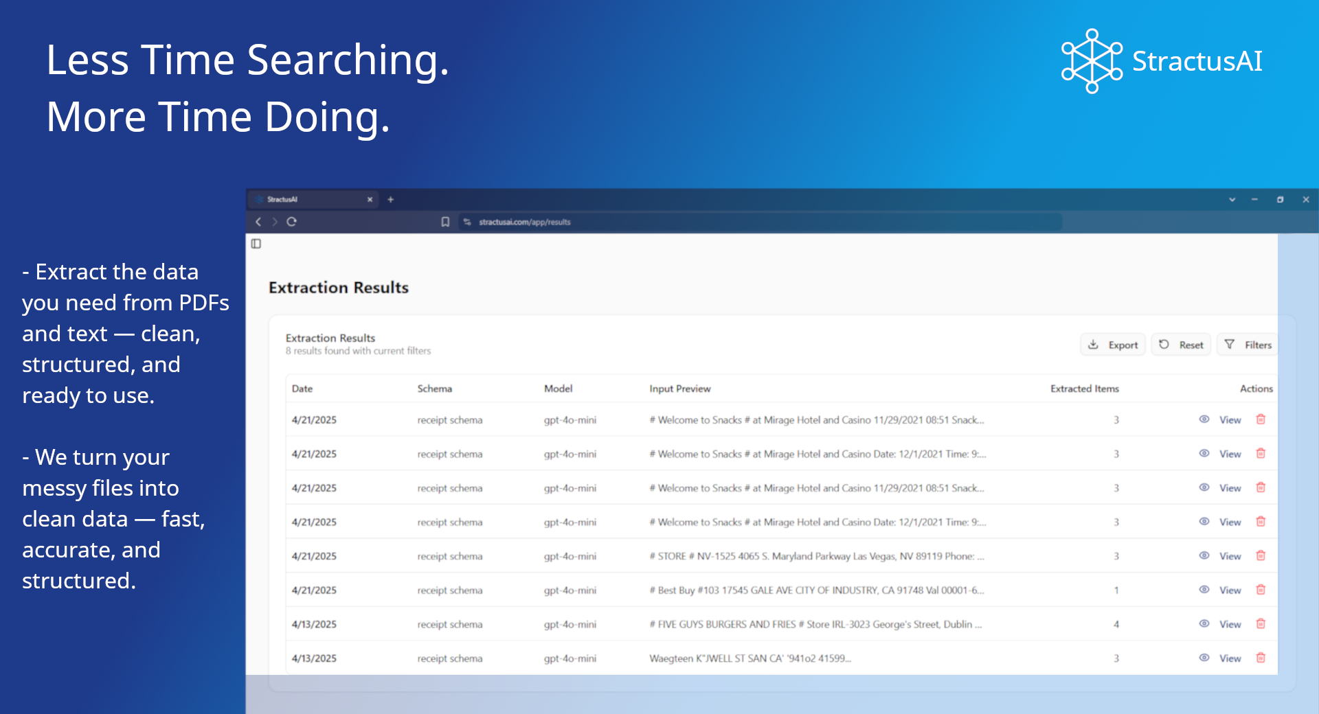View the Waegteen K'JWELL extraction

click(x=1230, y=658)
